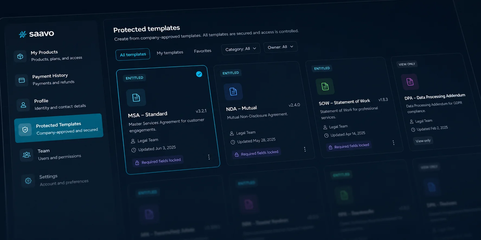Image resolution: width=481 pixels, height=240 pixels.
Task: Click the Protected Templates shield icon
Action: (25, 130)
